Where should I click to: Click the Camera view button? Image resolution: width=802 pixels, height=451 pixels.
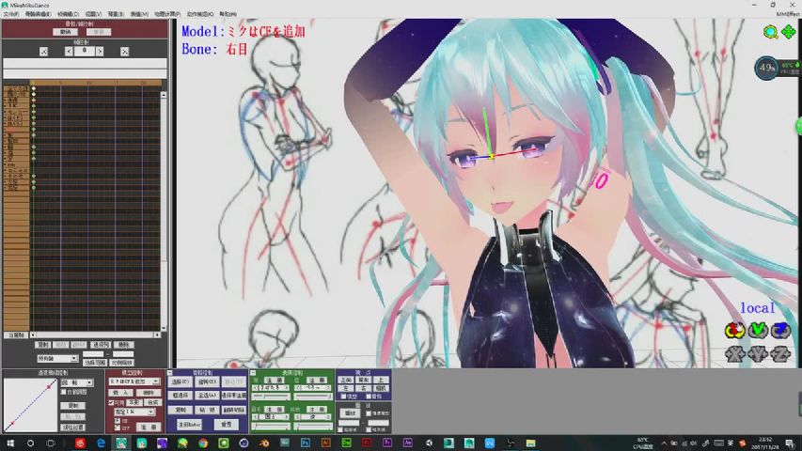[x=381, y=388]
